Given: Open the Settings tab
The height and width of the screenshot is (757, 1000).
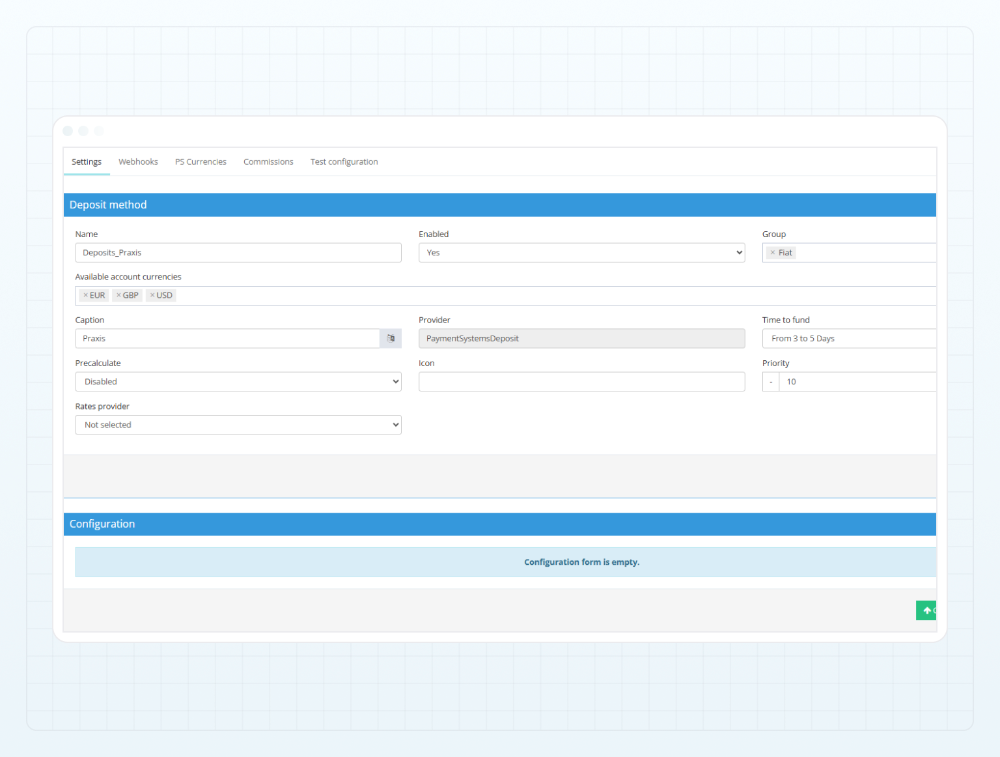Looking at the screenshot, I should [87, 162].
